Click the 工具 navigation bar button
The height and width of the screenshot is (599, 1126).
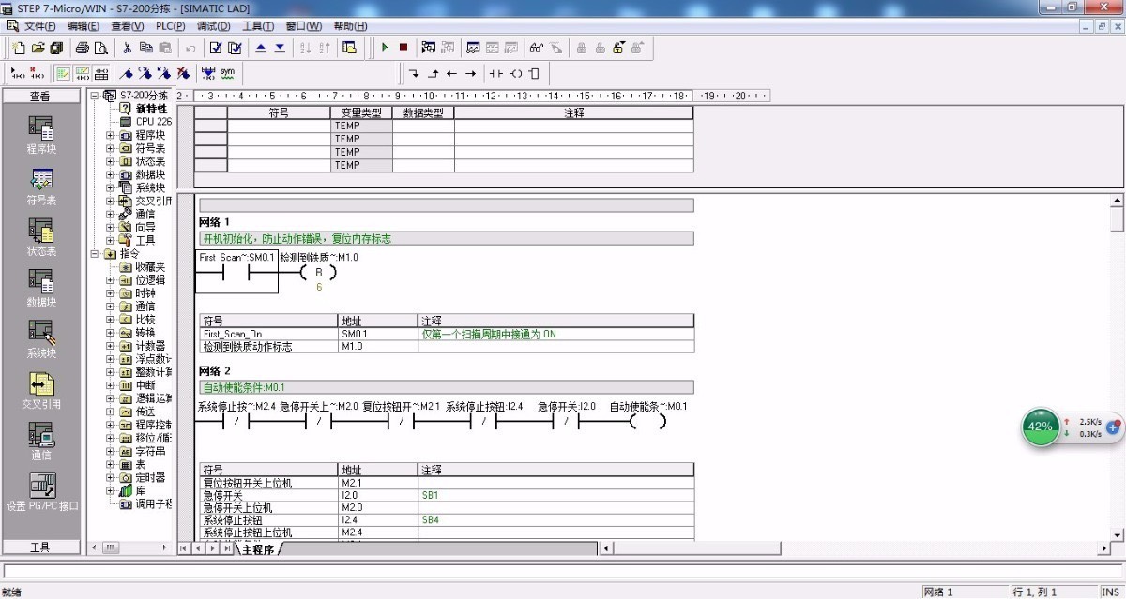tap(40, 547)
